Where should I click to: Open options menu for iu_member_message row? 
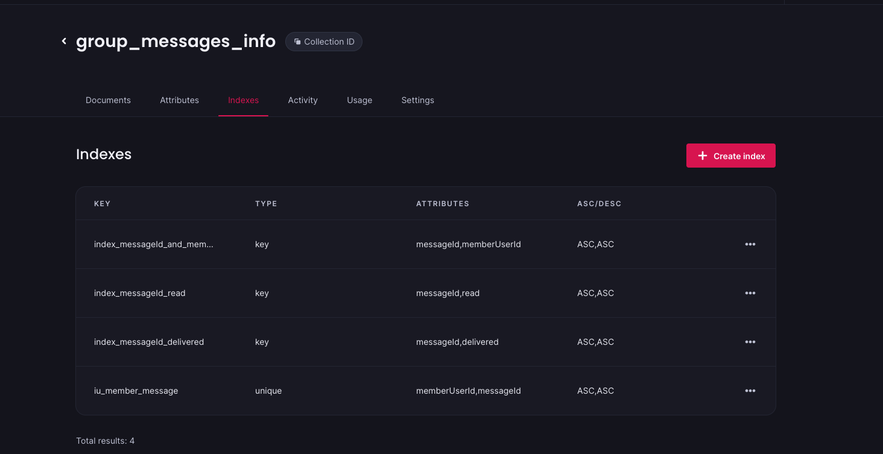tap(750, 391)
